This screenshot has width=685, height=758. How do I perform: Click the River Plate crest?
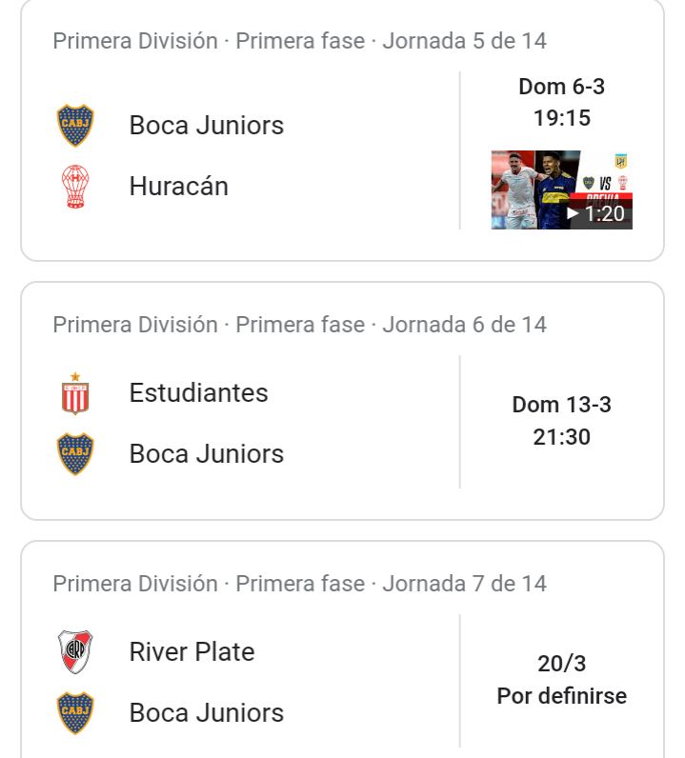pyautogui.click(x=75, y=651)
